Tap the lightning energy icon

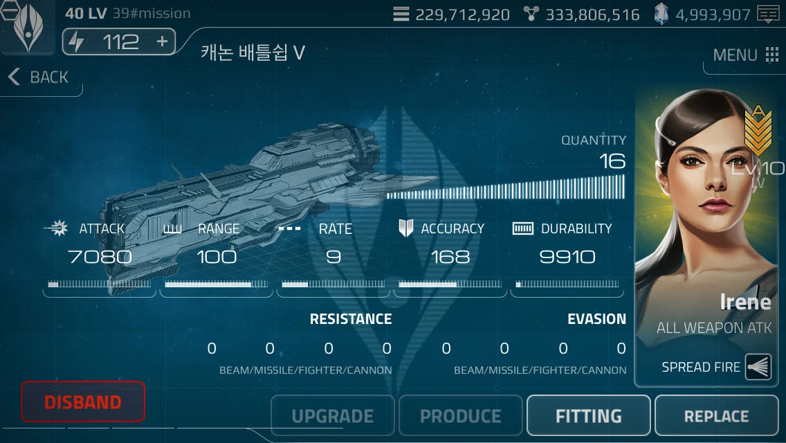click(76, 42)
